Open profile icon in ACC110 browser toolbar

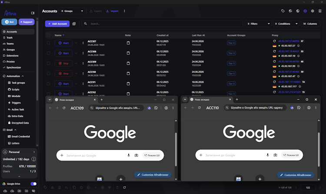click(309, 108)
